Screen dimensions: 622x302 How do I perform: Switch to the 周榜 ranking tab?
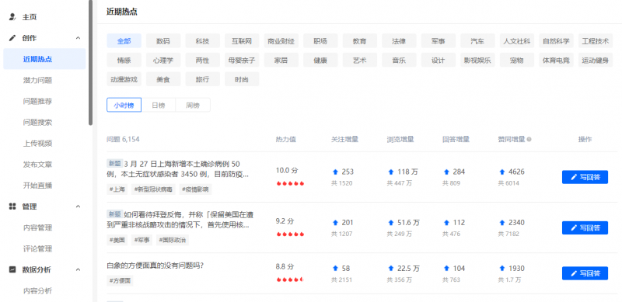[193, 105]
